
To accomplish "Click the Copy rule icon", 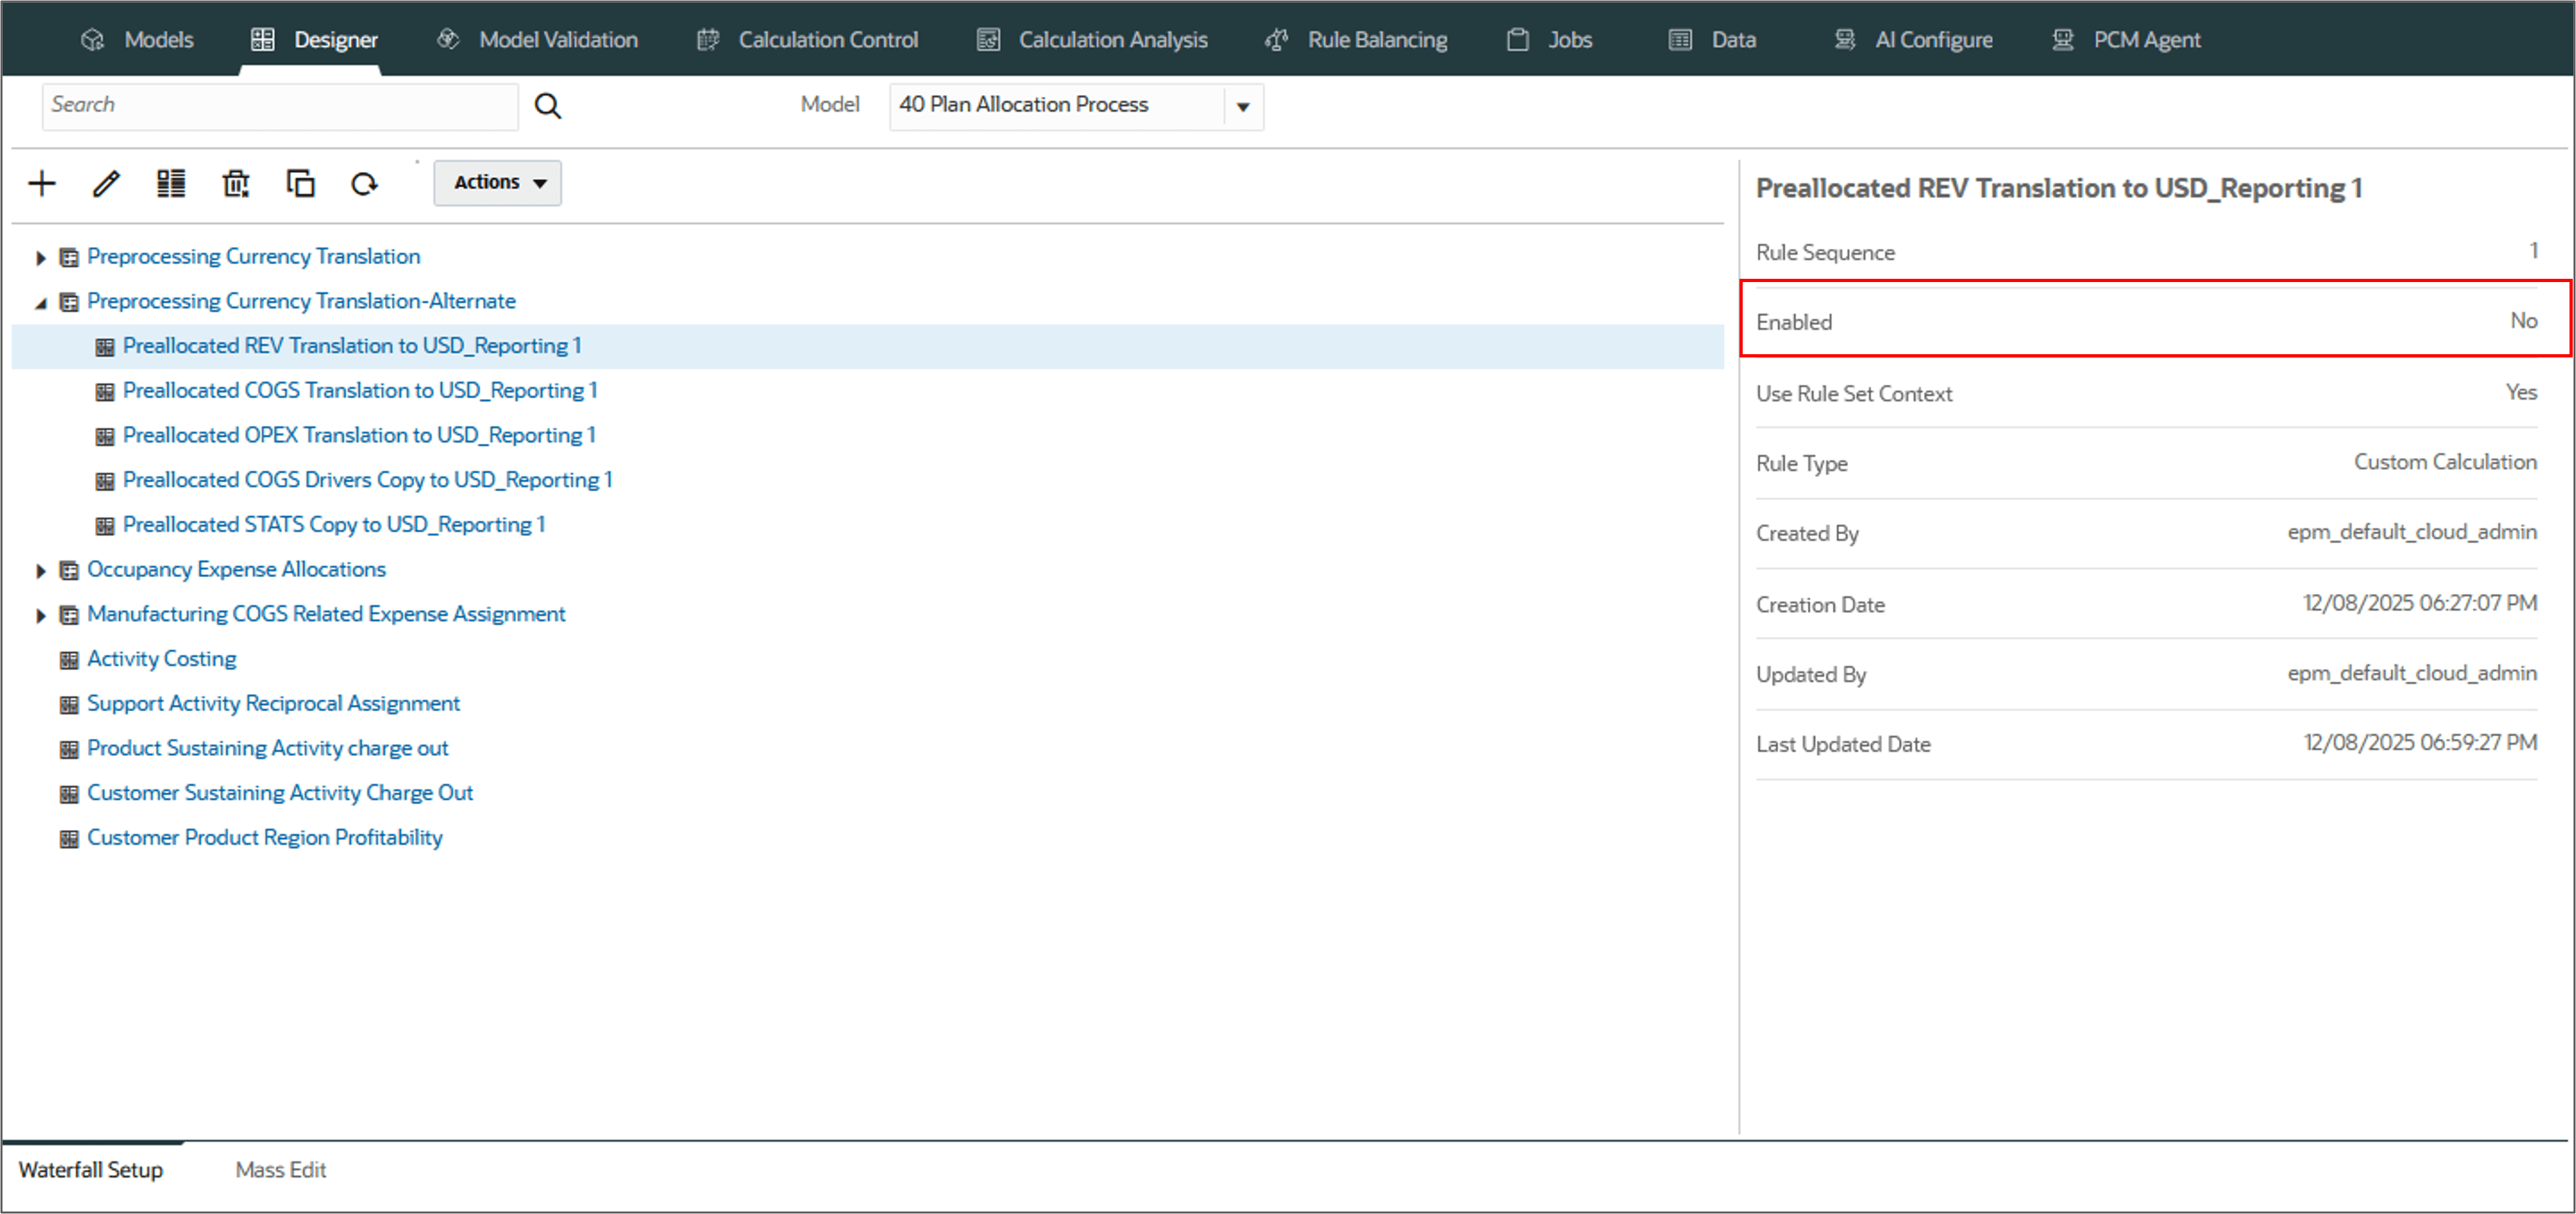I will click(300, 183).
